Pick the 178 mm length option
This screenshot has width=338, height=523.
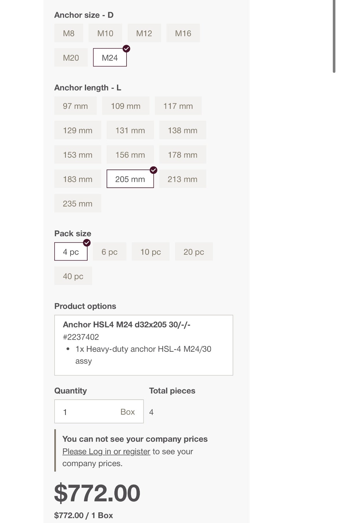pyautogui.click(x=183, y=155)
